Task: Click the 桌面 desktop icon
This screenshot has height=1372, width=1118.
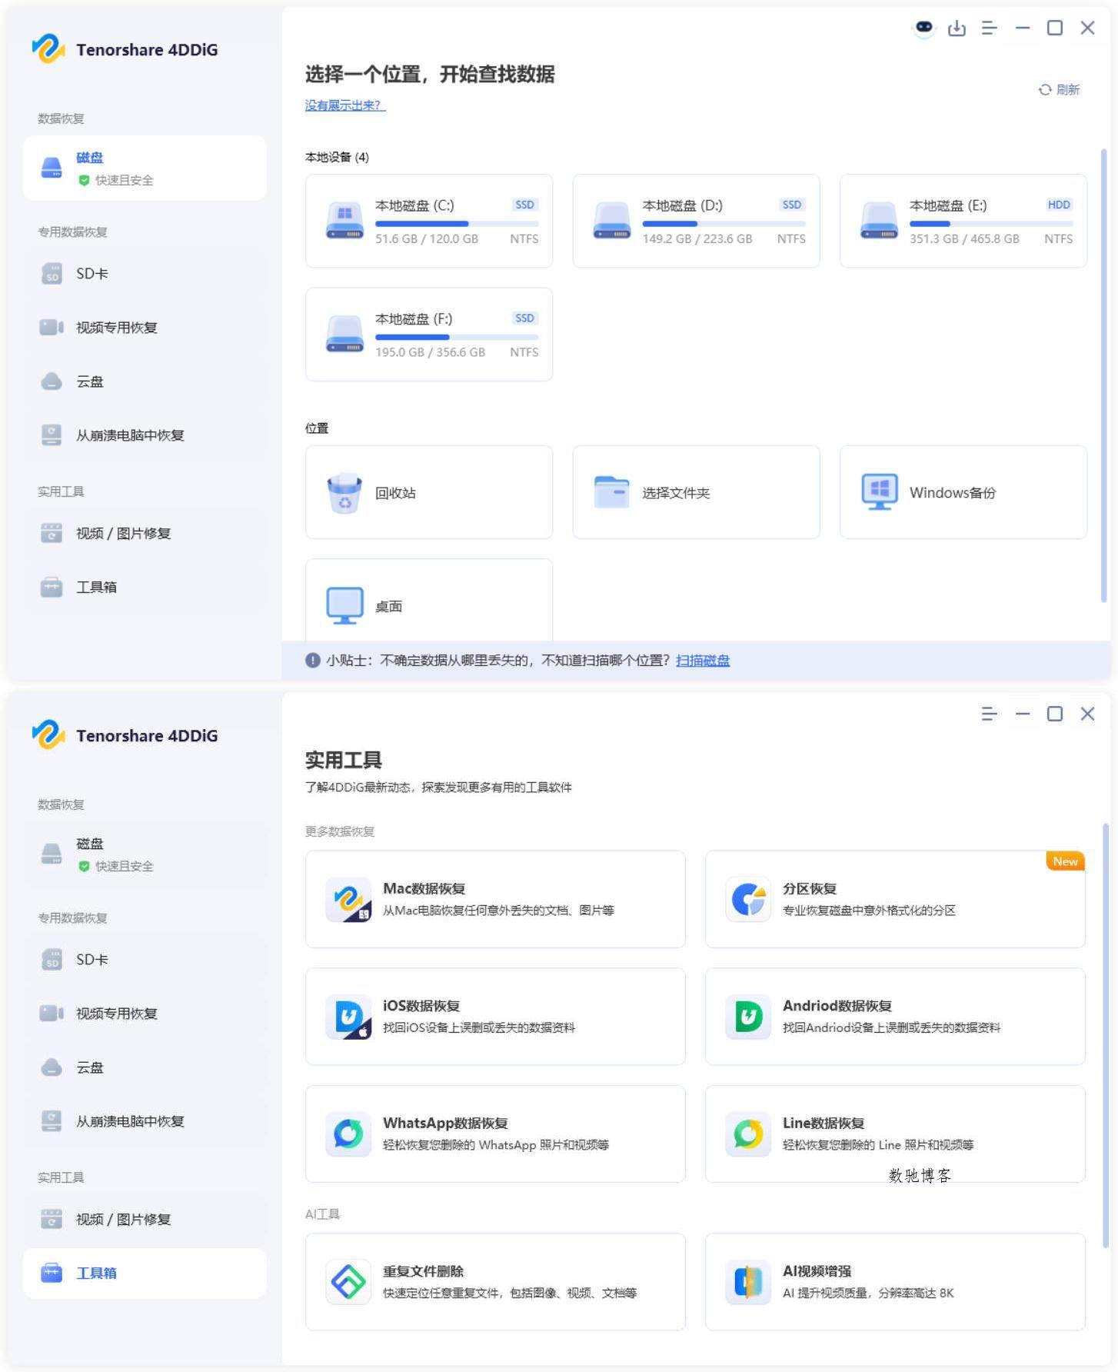Action: (x=344, y=606)
